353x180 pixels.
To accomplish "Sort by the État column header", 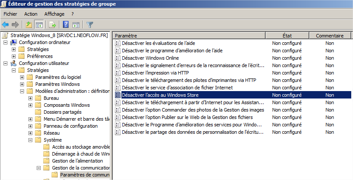I will pyautogui.click(x=287, y=35).
